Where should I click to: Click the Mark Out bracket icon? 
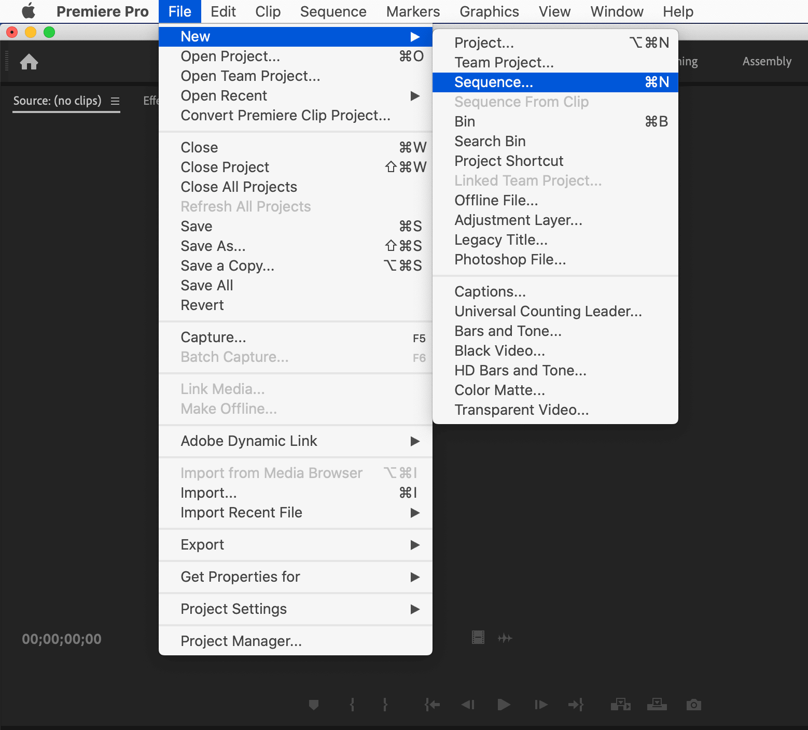tap(385, 705)
